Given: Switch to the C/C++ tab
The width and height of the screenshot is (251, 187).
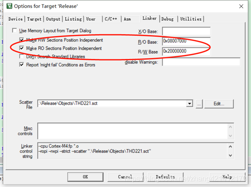Looking at the screenshot, I should (x=111, y=19).
